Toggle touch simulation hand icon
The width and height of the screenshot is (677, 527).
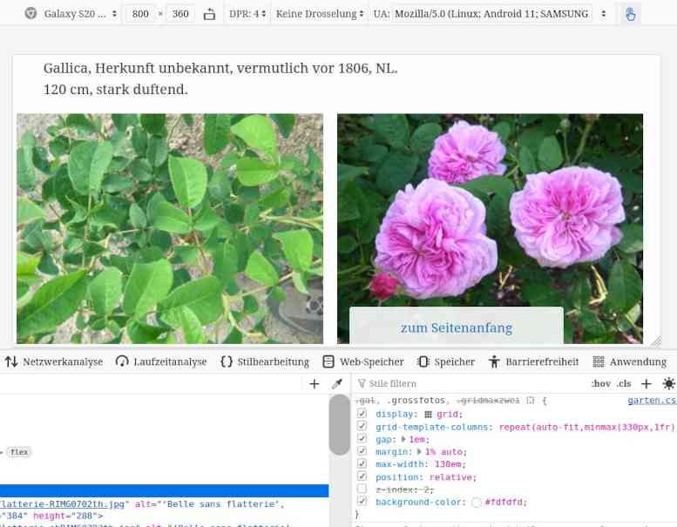tap(630, 14)
